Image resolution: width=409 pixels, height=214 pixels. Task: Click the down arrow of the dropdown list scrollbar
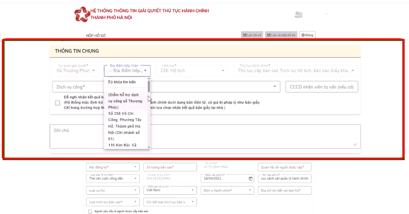tap(149, 147)
